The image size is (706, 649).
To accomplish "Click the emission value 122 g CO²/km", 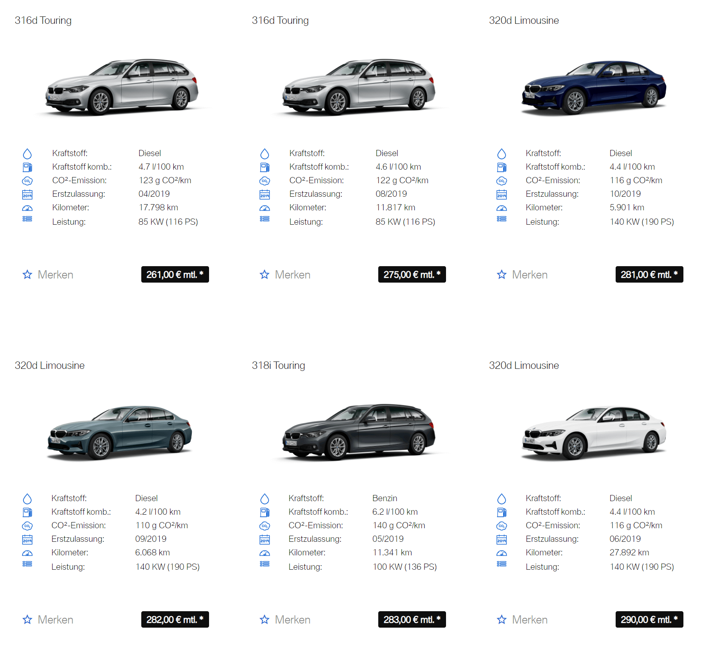I will click(402, 180).
